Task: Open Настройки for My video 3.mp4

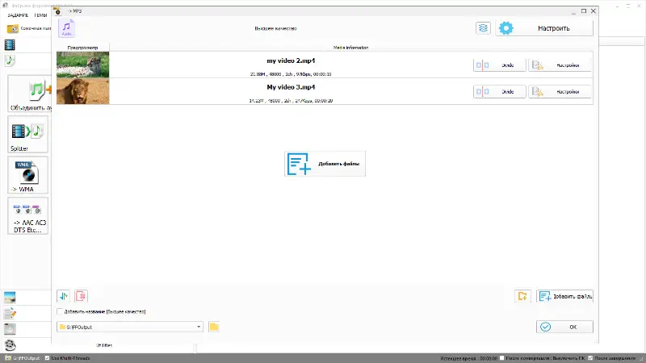Action: pos(560,91)
